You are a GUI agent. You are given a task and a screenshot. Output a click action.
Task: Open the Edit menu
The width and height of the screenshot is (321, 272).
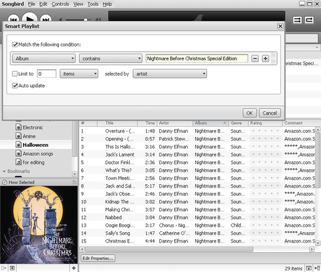point(43,4)
